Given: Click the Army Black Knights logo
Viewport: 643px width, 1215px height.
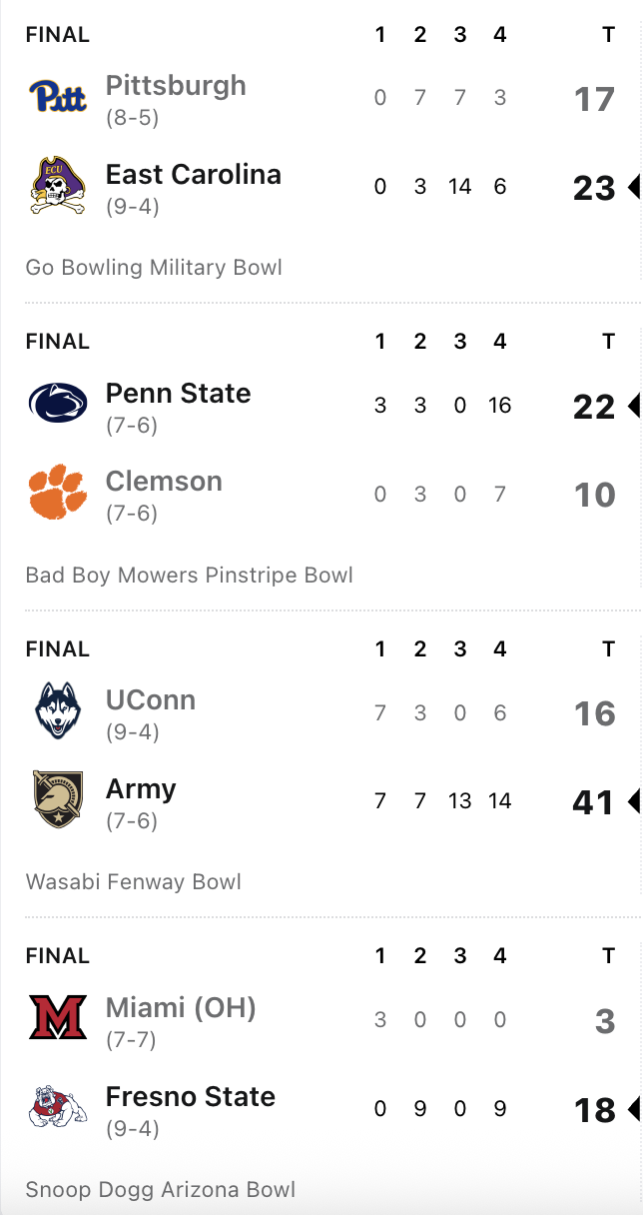Looking at the screenshot, I should [58, 799].
